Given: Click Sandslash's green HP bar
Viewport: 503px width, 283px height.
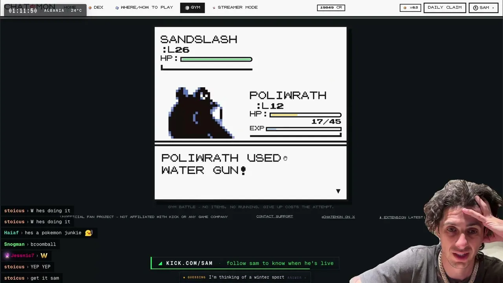Looking at the screenshot, I should (216, 59).
